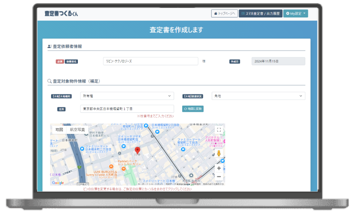The height and width of the screenshot is (214, 355).
Task: Click the 依頼者名 input field
Action: pyautogui.click(x=150, y=61)
